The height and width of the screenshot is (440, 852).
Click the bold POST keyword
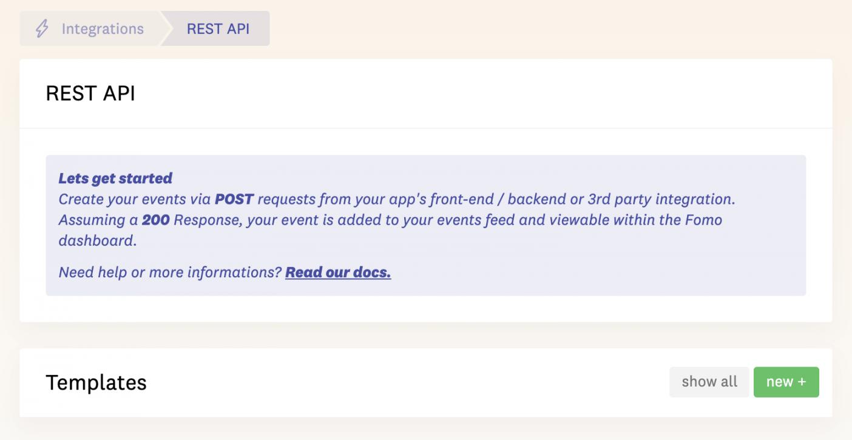coord(234,199)
